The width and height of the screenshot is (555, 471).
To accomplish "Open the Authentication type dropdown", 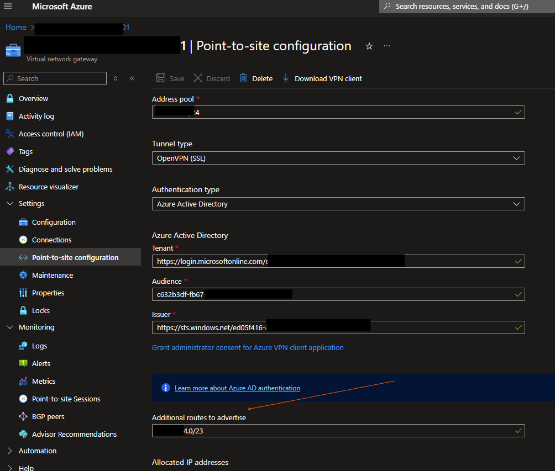I will pyautogui.click(x=338, y=204).
